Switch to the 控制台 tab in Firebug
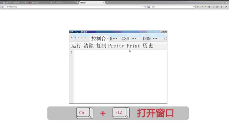Image resolution: width=229 pixels, height=128 pixels. (99, 39)
